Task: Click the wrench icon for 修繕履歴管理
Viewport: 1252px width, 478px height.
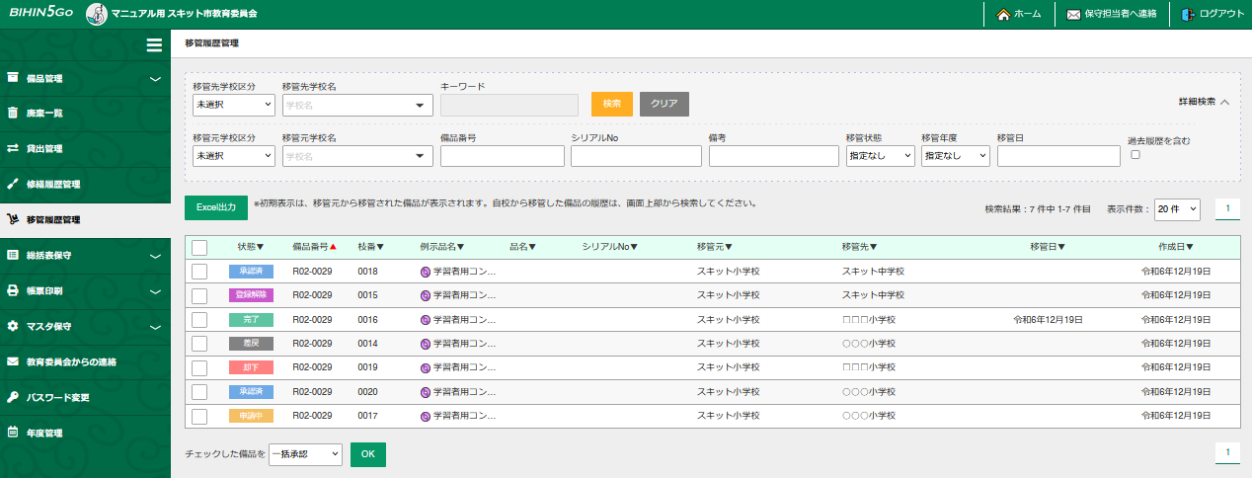Action: [x=14, y=184]
